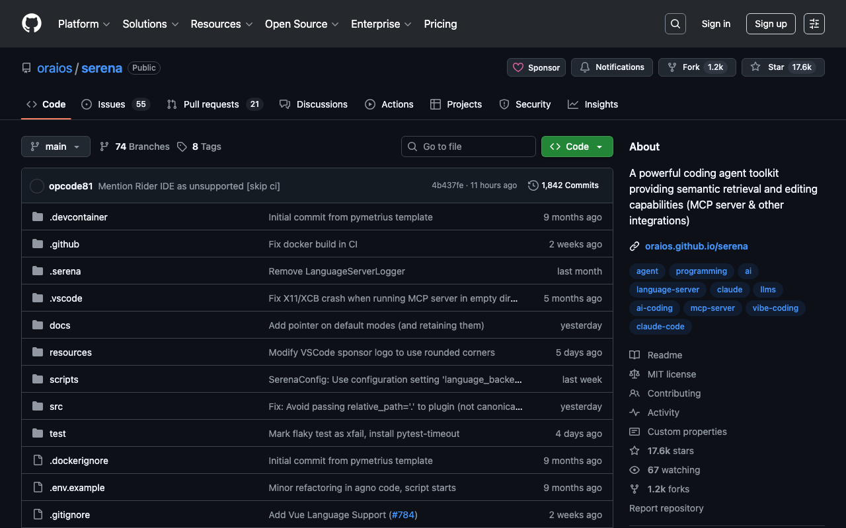Image resolution: width=846 pixels, height=528 pixels.
Task: Open the oraios.github.io/serena link
Action: coord(696,246)
